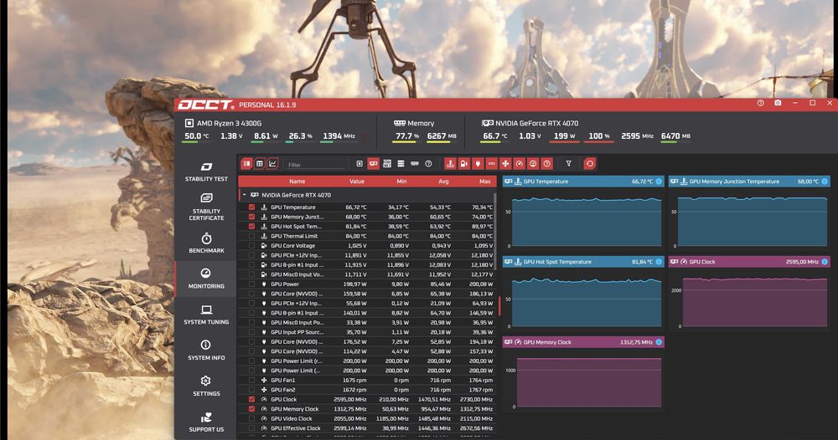Click the 66.7 °C GPU temperature summary
The image size is (838, 440).
(495, 136)
